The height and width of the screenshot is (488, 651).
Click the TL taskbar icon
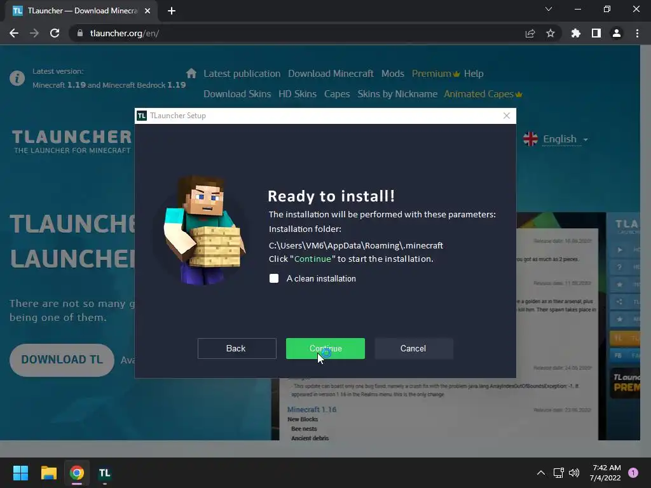tap(105, 473)
